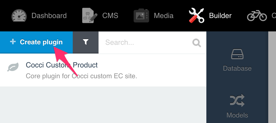276x123 pixels.
Task: Switch to the Database tab label
Action: [237, 68]
